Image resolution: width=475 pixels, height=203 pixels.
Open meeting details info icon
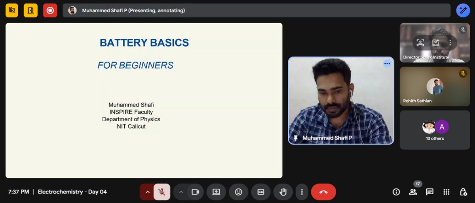396,192
